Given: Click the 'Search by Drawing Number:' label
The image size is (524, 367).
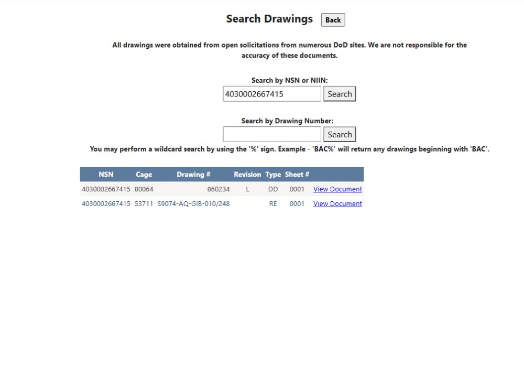Looking at the screenshot, I should click(287, 121).
